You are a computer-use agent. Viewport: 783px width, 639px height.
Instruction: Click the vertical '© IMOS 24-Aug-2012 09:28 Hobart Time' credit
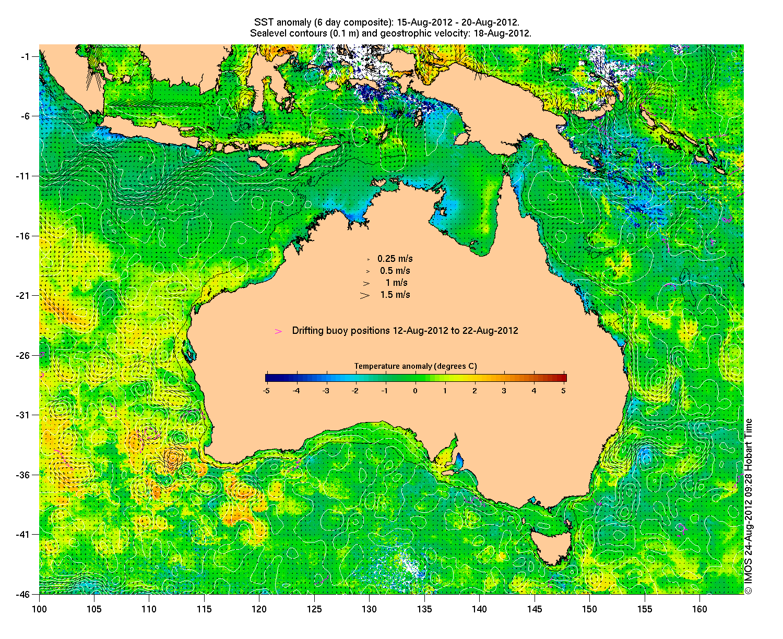(749, 506)
